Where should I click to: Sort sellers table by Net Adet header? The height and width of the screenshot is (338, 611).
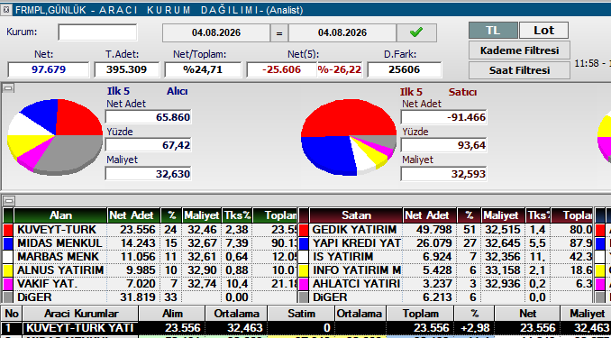(x=429, y=215)
